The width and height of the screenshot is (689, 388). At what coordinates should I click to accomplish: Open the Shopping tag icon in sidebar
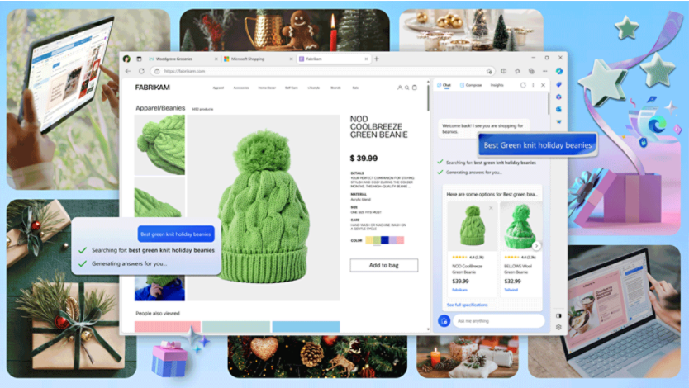pos(559,84)
